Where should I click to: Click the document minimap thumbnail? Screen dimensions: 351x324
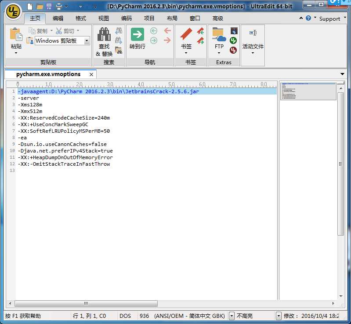point(308,91)
